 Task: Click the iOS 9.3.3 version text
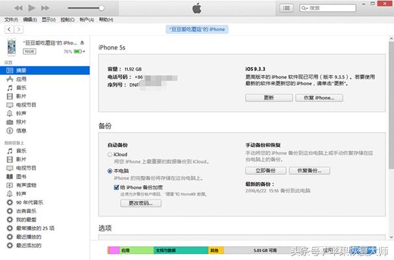coord(255,69)
